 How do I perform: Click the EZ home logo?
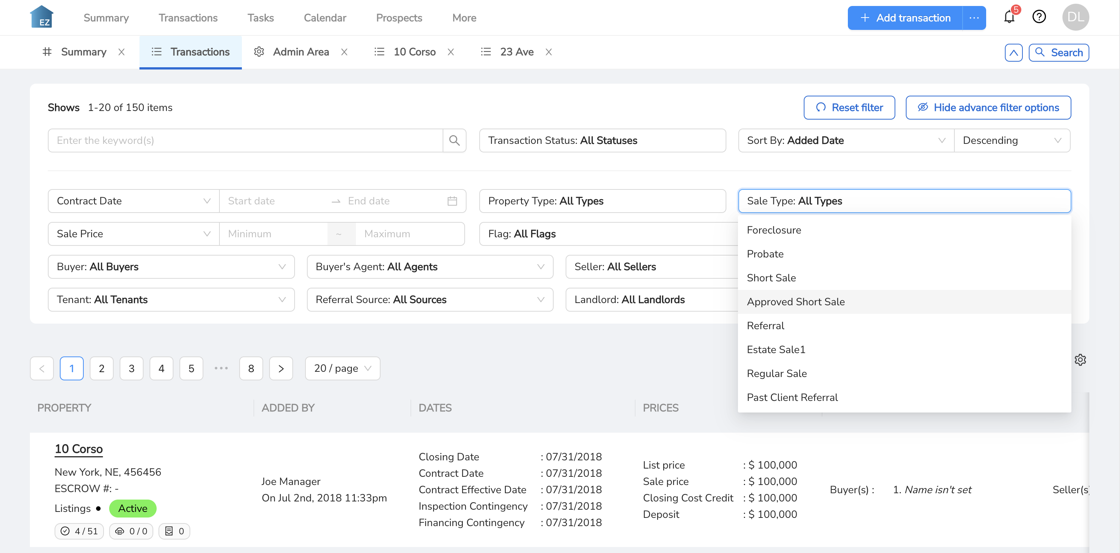tap(42, 18)
